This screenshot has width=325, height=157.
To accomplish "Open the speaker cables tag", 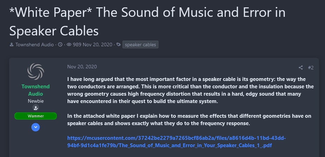I will [x=141, y=45].
